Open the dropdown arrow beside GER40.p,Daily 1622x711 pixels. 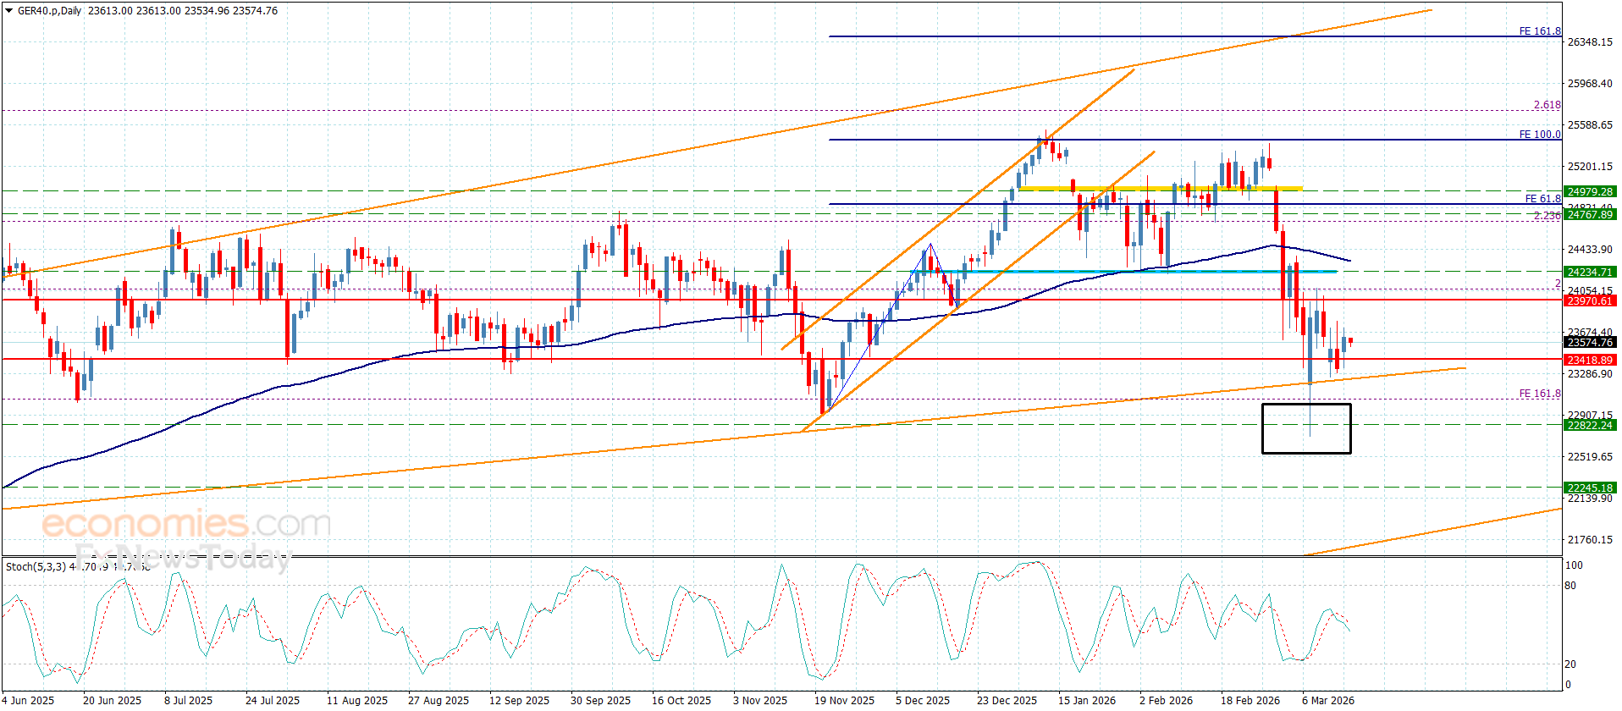coord(8,11)
